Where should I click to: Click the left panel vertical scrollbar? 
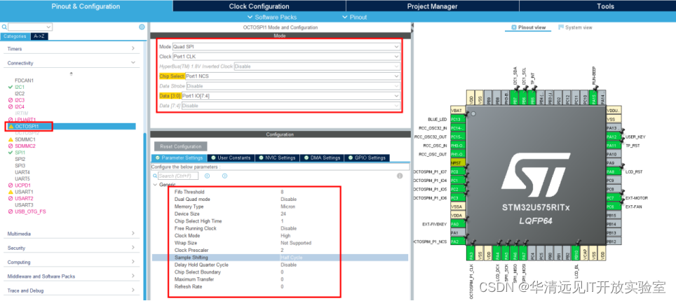(144, 216)
